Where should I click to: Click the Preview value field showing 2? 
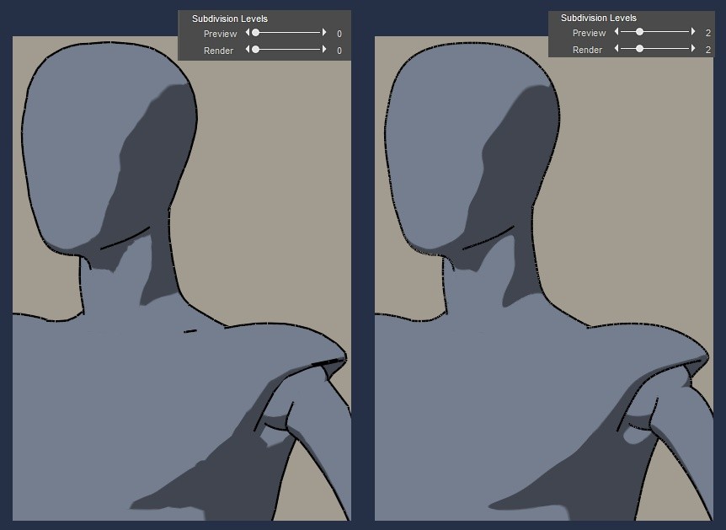click(x=708, y=33)
